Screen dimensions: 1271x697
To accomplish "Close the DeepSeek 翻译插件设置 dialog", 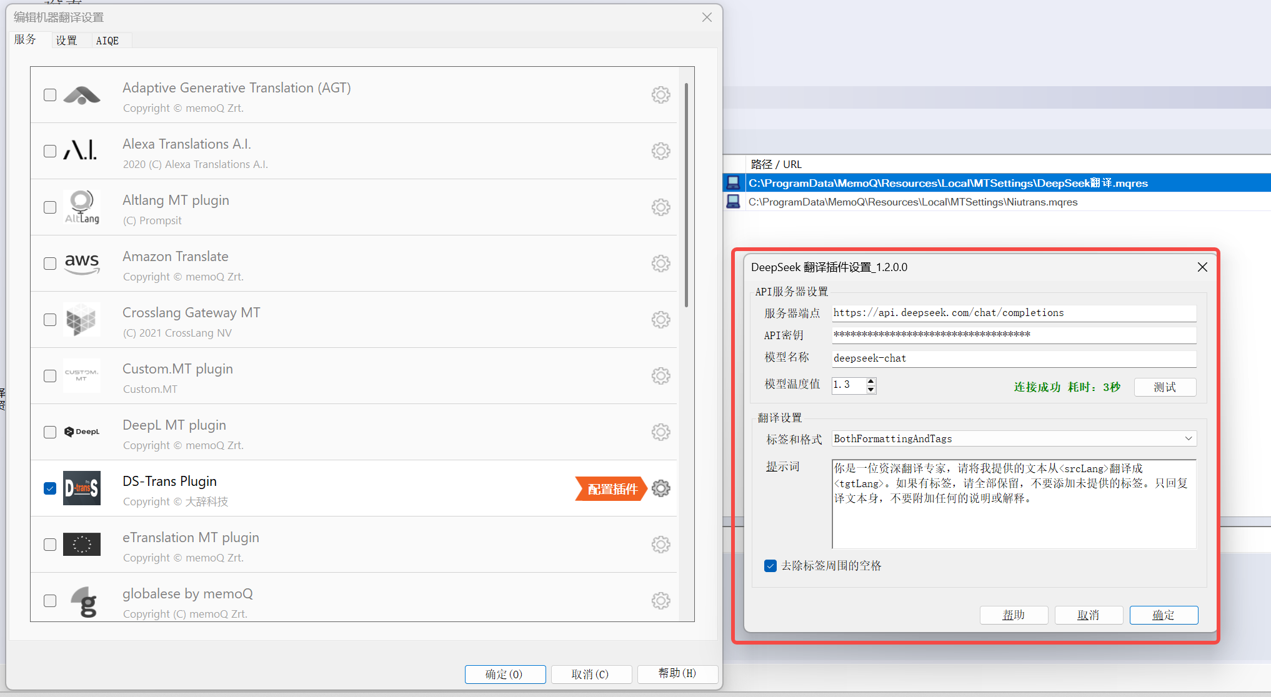I will coord(1202,267).
